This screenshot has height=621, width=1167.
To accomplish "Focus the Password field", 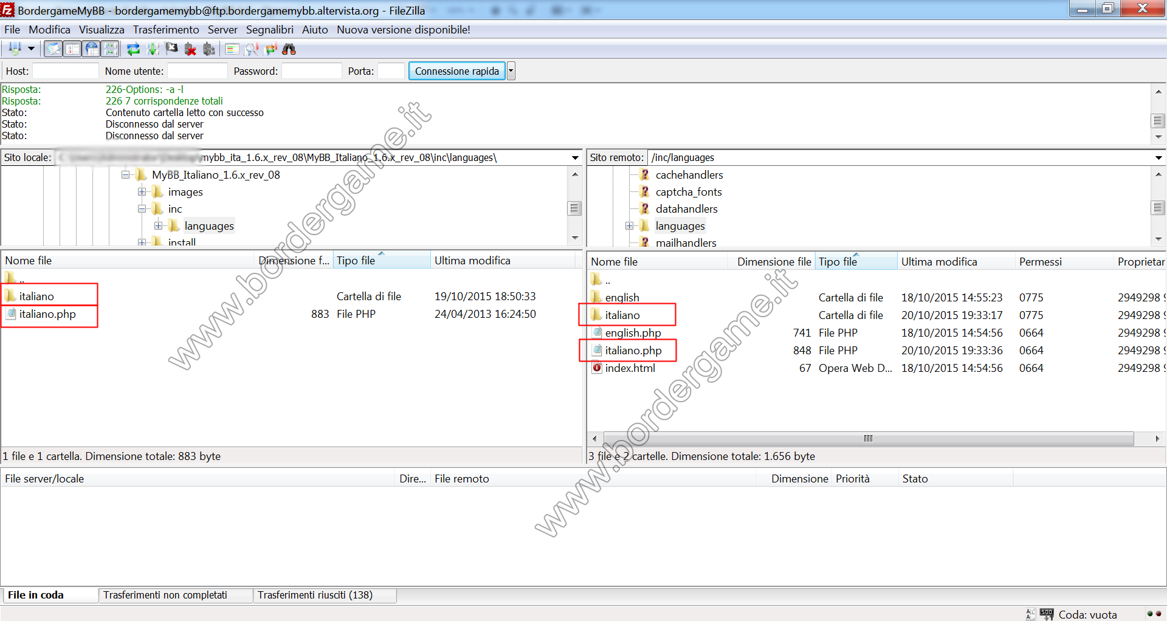I will pos(311,71).
